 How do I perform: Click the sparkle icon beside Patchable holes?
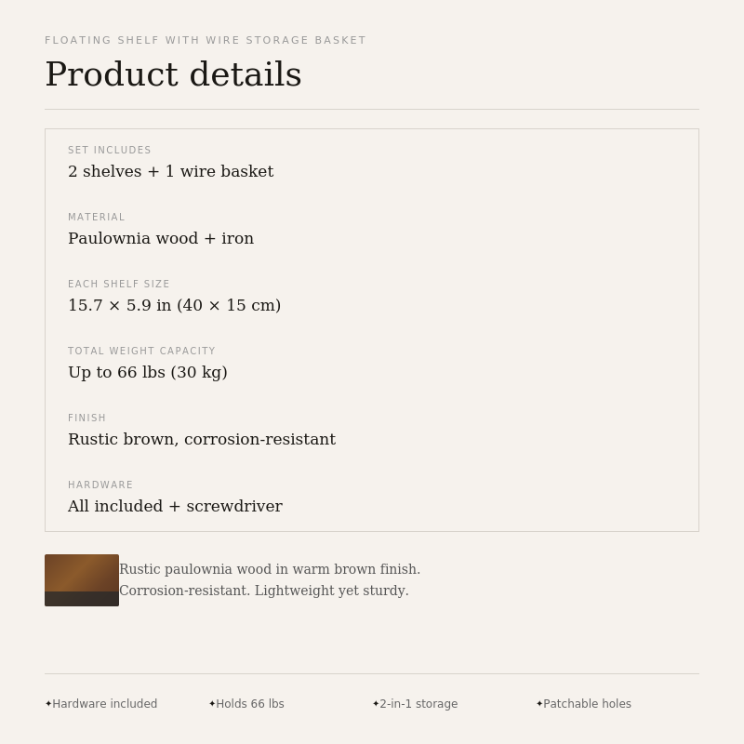click(x=539, y=704)
